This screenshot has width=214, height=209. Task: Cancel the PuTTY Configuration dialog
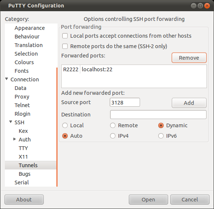[190, 200]
